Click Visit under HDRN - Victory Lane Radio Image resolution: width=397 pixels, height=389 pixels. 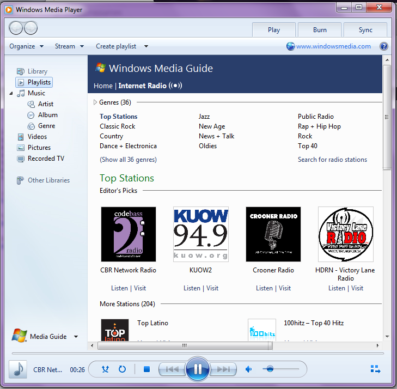[357, 288]
